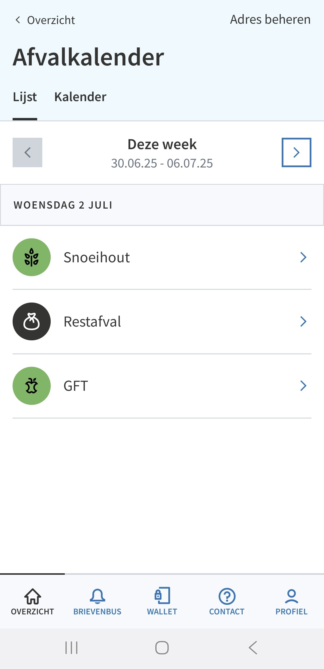324x669 pixels.
Task: Select the Lijst tab
Action: pos(25,97)
